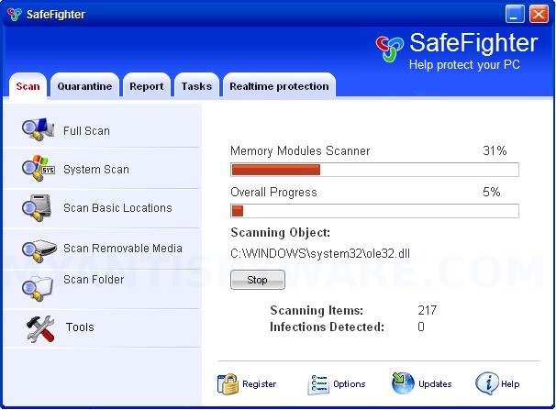Image resolution: width=556 pixels, height=410 pixels.
Task: Click the Help protect your PC tagline
Action: point(464,65)
